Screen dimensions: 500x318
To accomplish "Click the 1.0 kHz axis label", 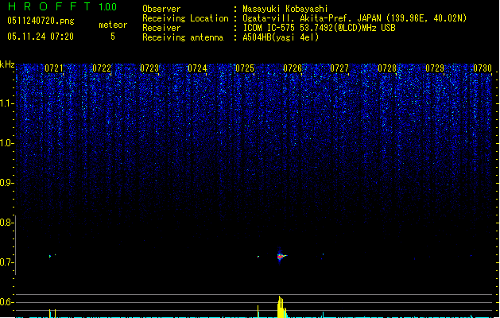I will tap(6, 143).
